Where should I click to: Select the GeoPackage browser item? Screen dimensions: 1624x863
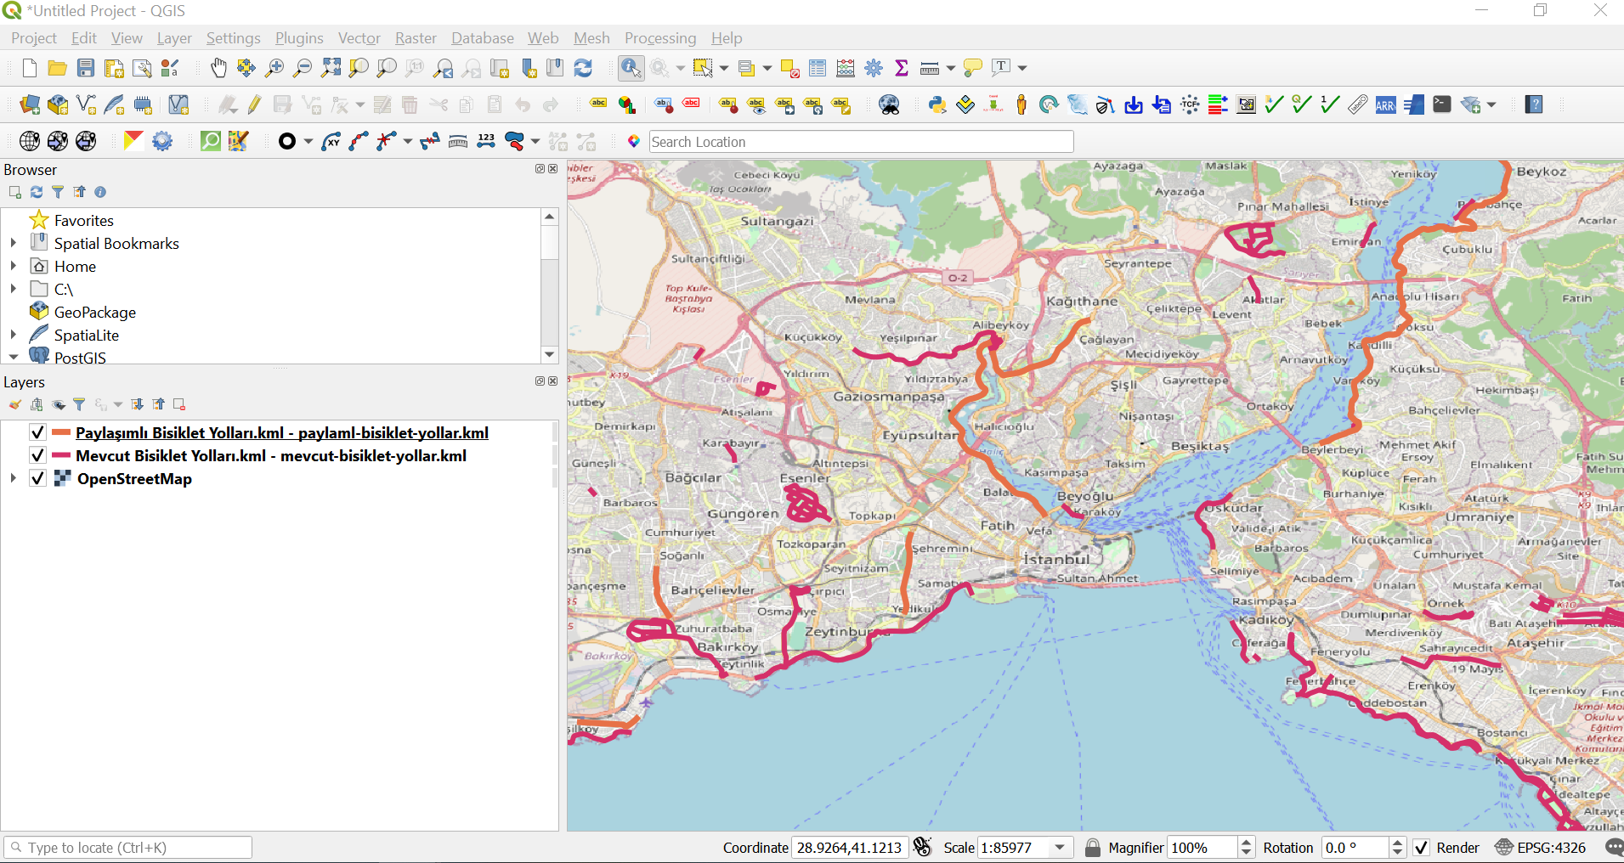94,313
